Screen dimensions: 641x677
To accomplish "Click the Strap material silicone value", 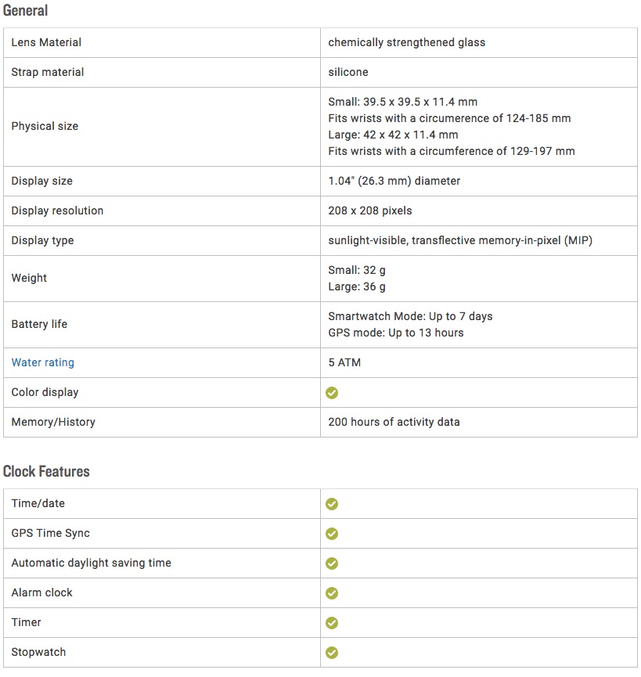I will (x=348, y=72).
